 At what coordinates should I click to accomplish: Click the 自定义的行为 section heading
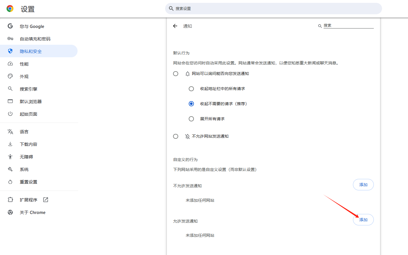tap(185, 160)
